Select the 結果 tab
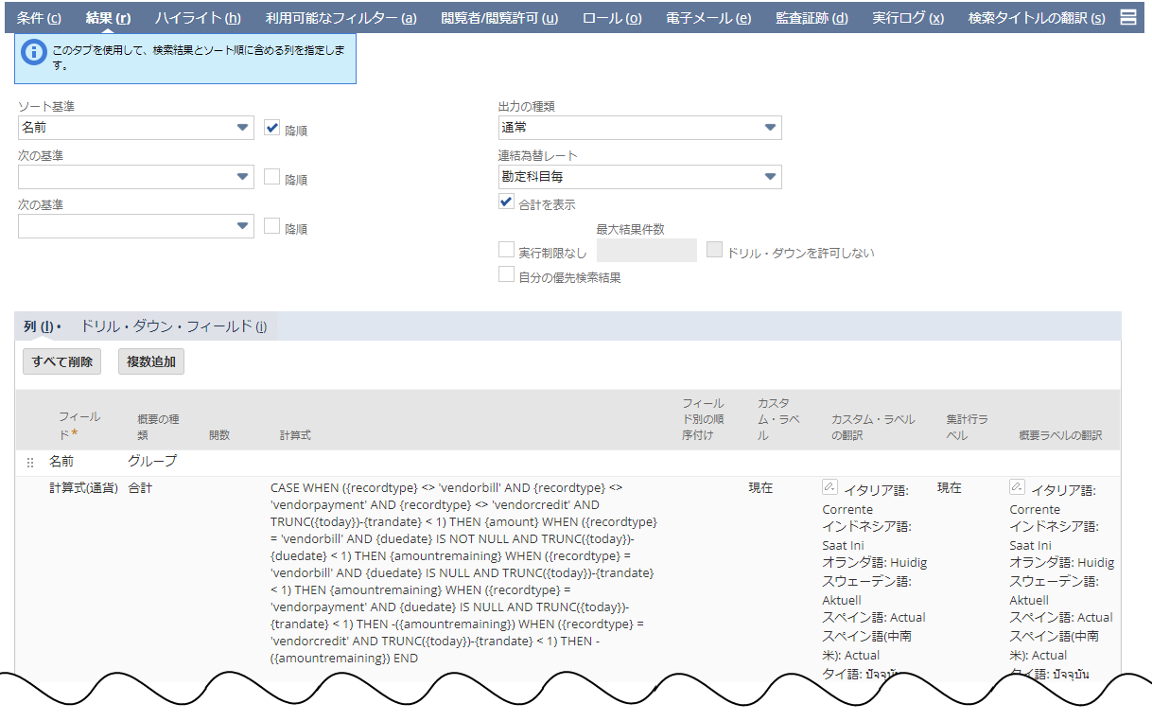The height and width of the screenshot is (721, 1152). coord(108,18)
